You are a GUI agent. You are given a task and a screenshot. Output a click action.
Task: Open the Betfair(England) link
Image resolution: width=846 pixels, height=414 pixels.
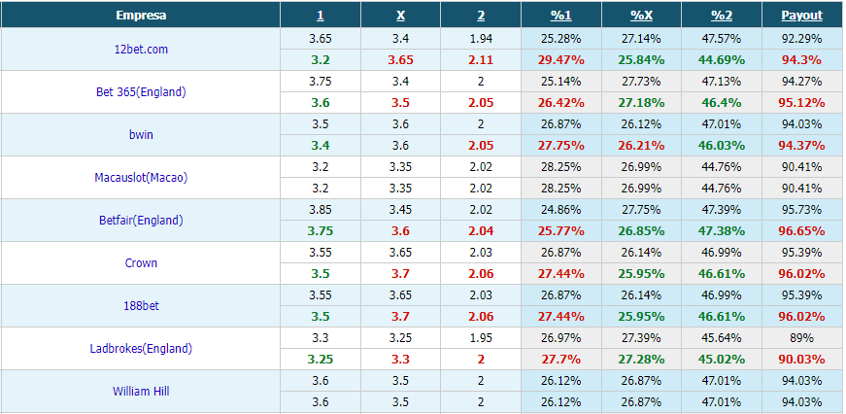click(x=141, y=221)
